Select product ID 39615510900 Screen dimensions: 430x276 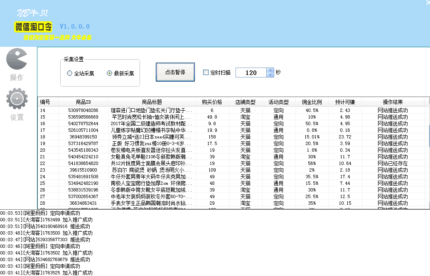click(x=84, y=170)
